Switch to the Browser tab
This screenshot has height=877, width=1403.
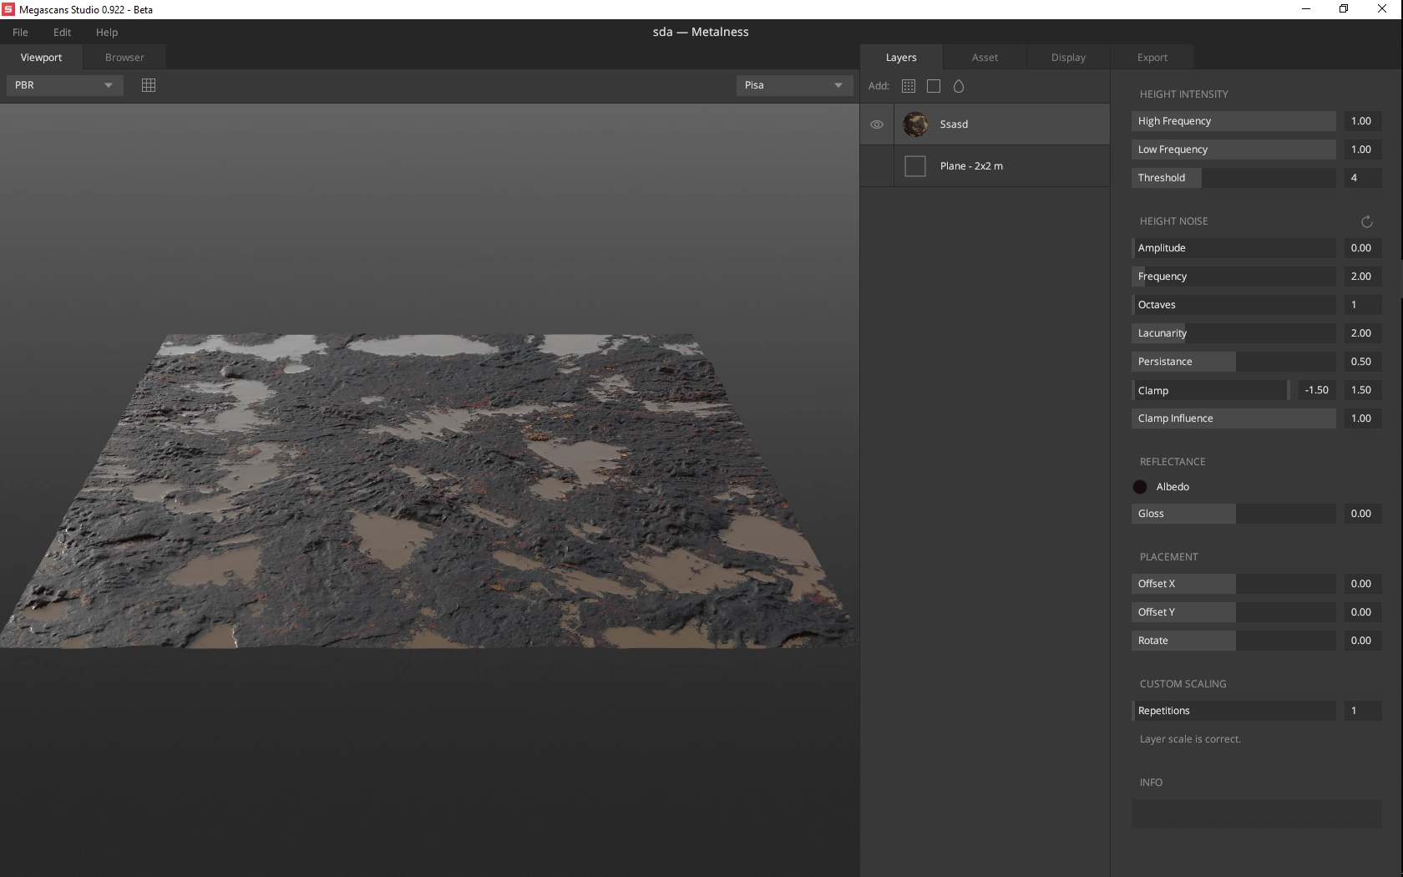click(124, 58)
